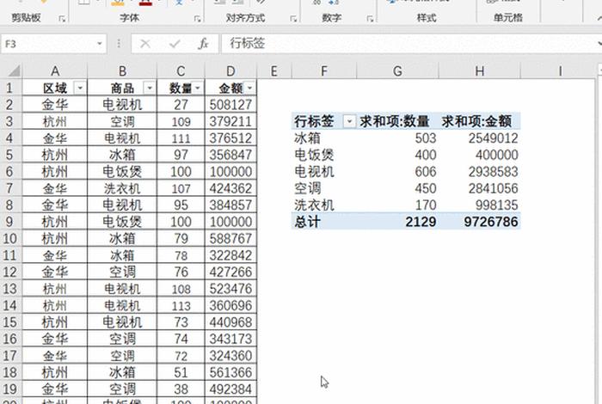Select pivot row label 空调

click(x=324, y=188)
